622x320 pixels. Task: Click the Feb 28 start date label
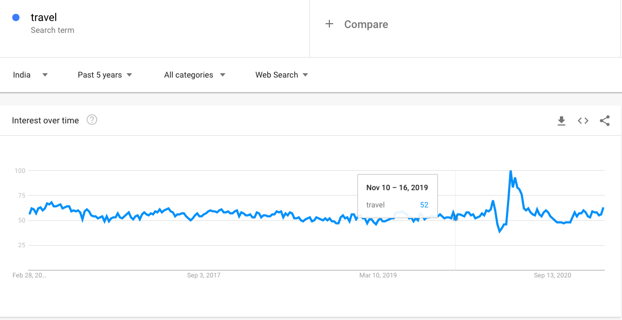point(29,275)
